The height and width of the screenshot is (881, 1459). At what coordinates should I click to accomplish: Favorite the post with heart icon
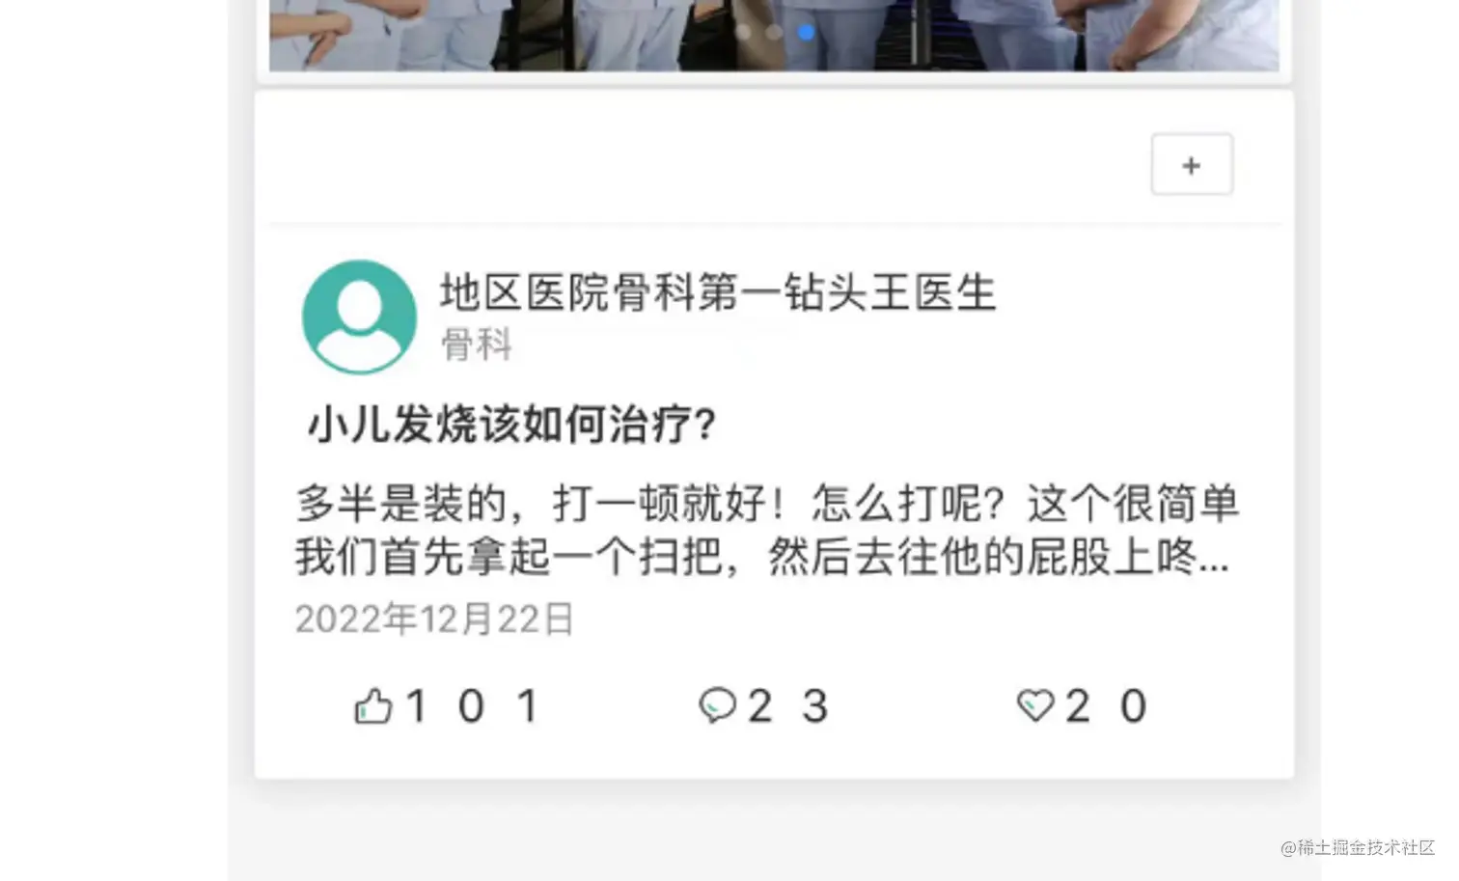pos(1035,706)
